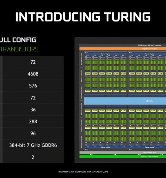Image resolution: width=166 pixels, height=178 pixels.
Task: Click the embargo notice footer text
Action: [83, 172]
